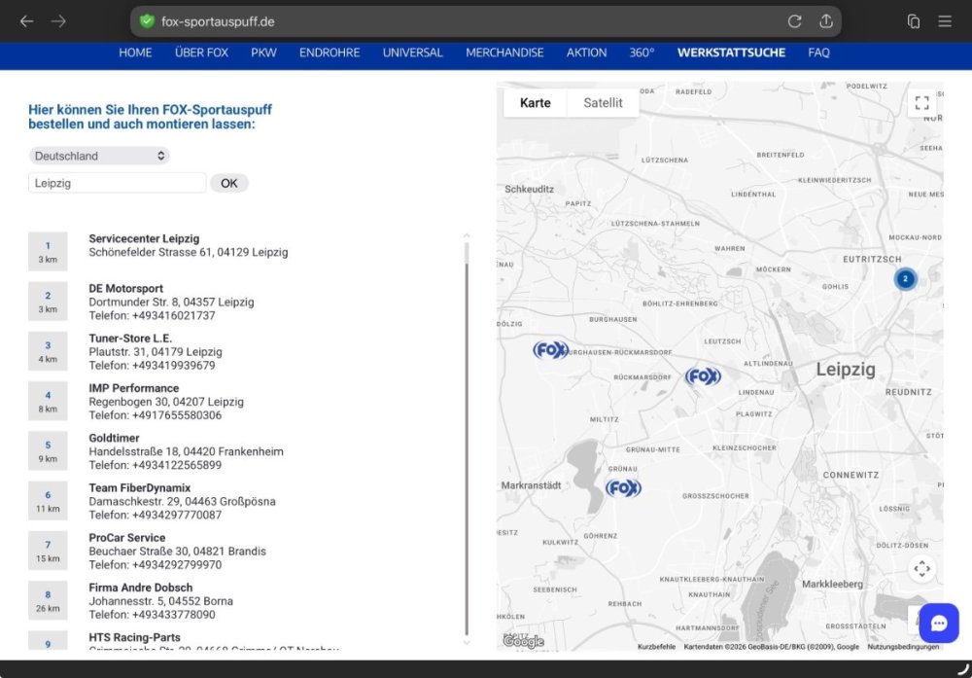Open the Nutzungsbedingungen link on the map
The image size is (972, 678).
tap(903, 647)
